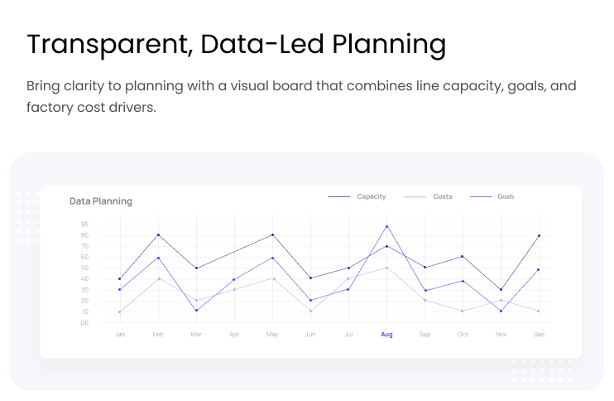This screenshot has height=401, width=614.
Task: Click the Jan data point at 10
Action: (x=120, y=312)
